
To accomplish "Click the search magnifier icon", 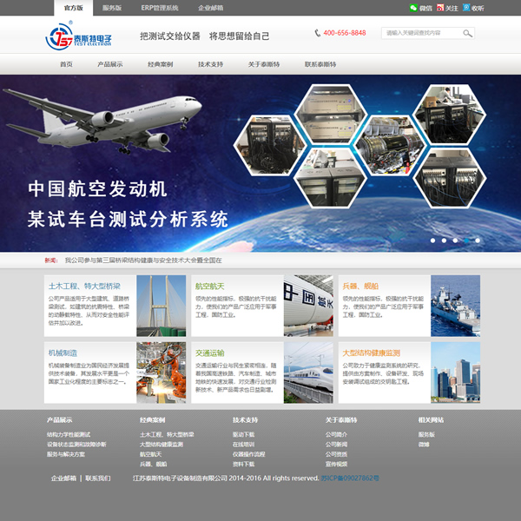I will [x=468, y=33].
